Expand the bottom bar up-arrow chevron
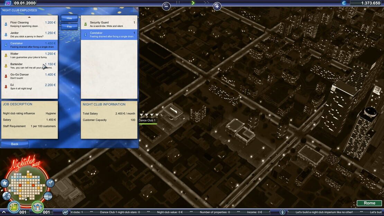 [x=4, y=212]
